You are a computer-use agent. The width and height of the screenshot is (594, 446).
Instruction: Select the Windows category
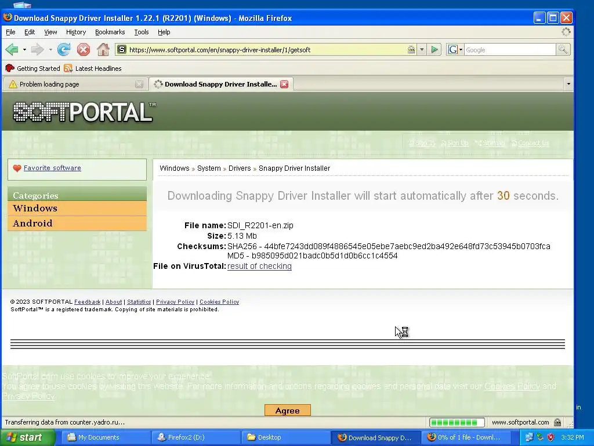pos(77,208)
